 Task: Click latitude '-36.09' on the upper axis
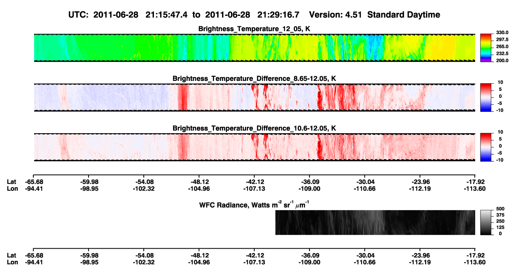309,182
